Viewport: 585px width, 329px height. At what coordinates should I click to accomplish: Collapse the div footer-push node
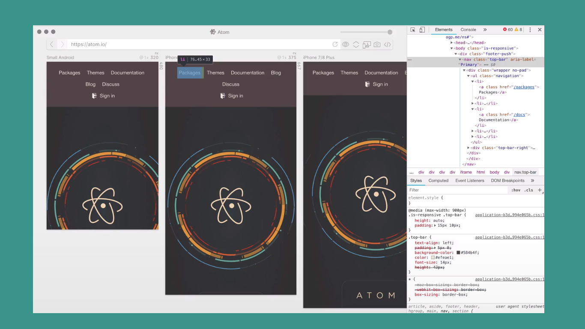pyautogui.click(x=456, y=54)
